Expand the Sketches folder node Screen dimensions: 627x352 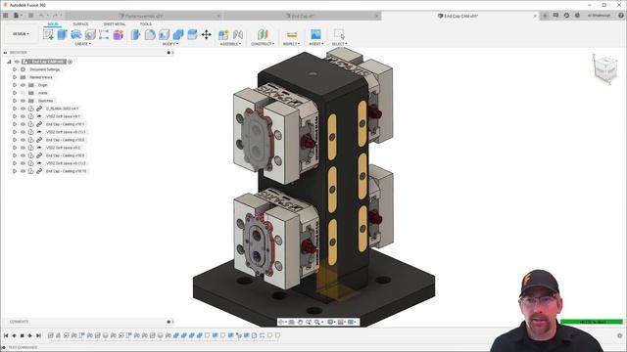[15, 101]
